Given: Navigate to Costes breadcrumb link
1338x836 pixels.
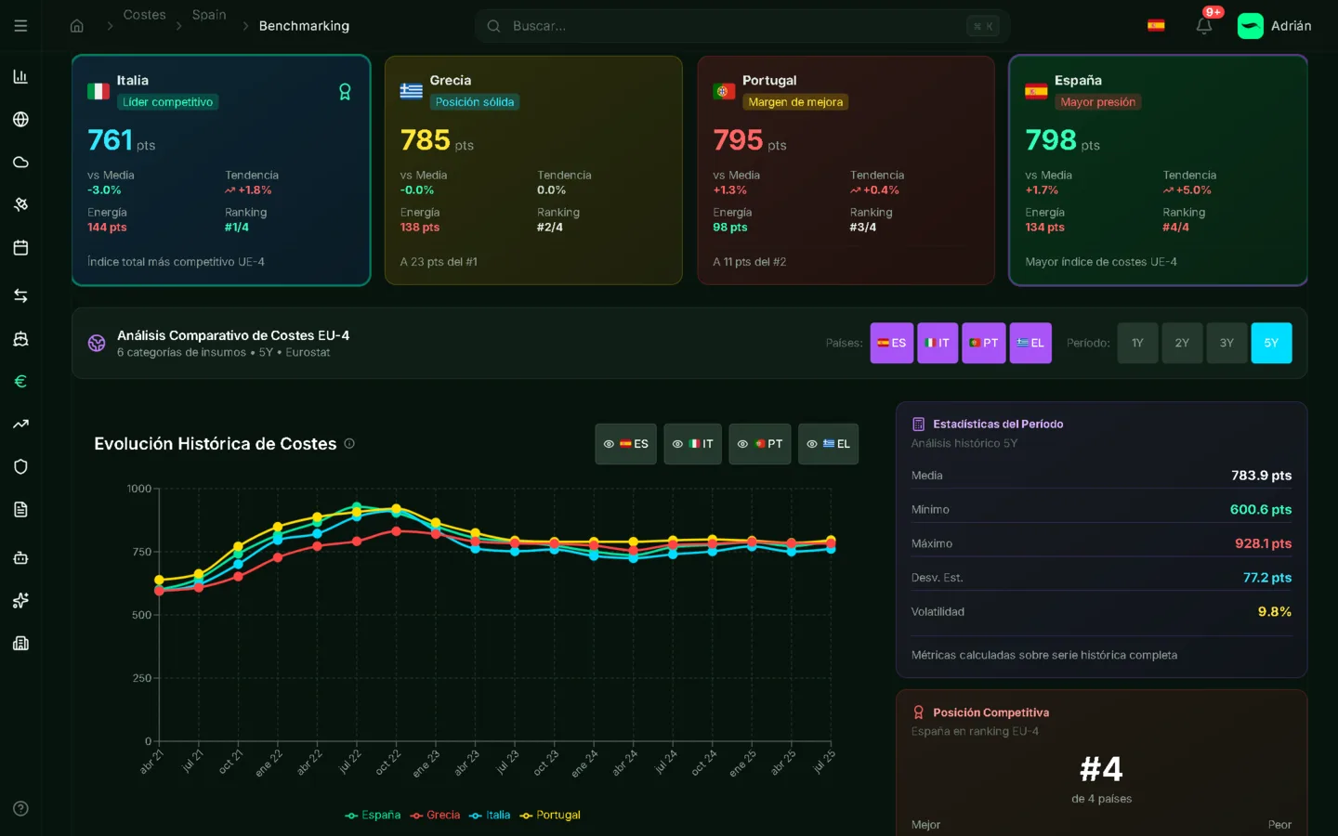Looking at the screenshot, I should click(x=144, y=15).
